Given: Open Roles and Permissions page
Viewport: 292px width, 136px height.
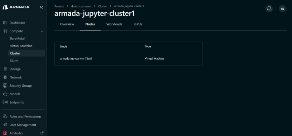Looking at the screenshot, I should pos(25,116).
